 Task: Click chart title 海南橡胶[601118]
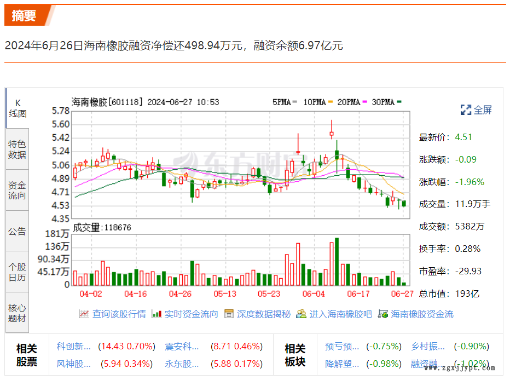pos(107,102)
